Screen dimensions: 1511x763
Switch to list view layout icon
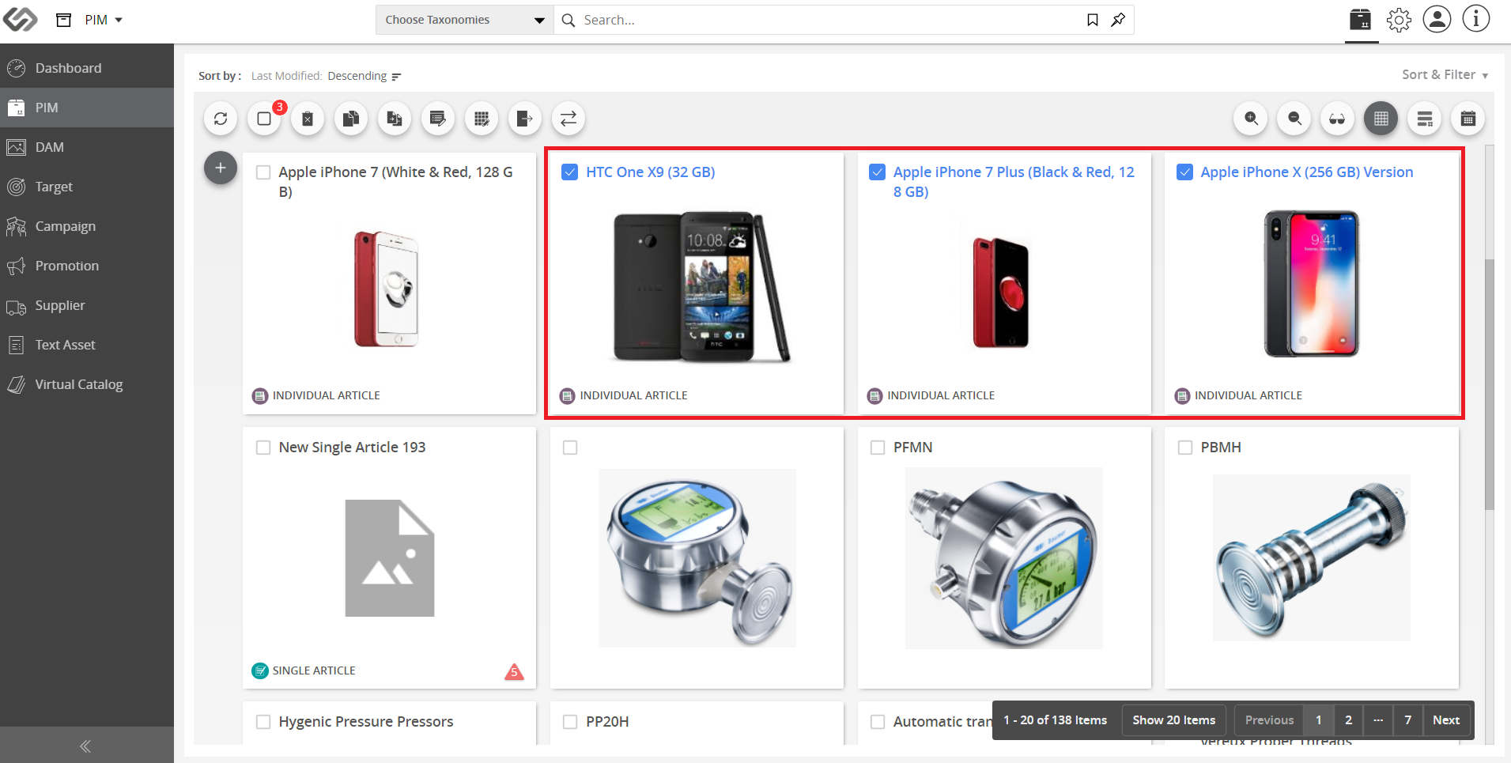[1425, 119]
